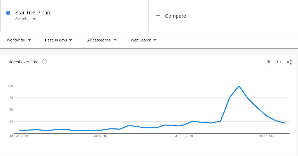Click the Search term subtitle text

26,19
